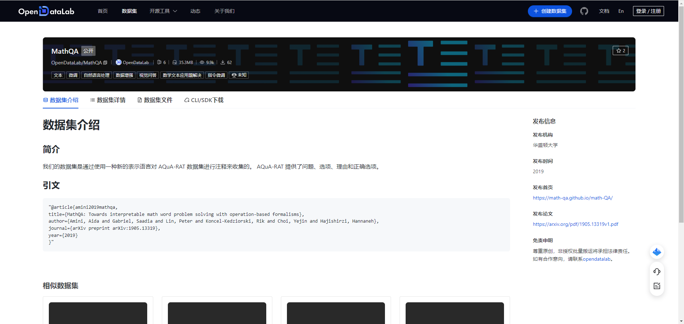Click the storage size icon showing 35.3MB
Viewport: 684px width, 324px height.
(x=174, y=62)
